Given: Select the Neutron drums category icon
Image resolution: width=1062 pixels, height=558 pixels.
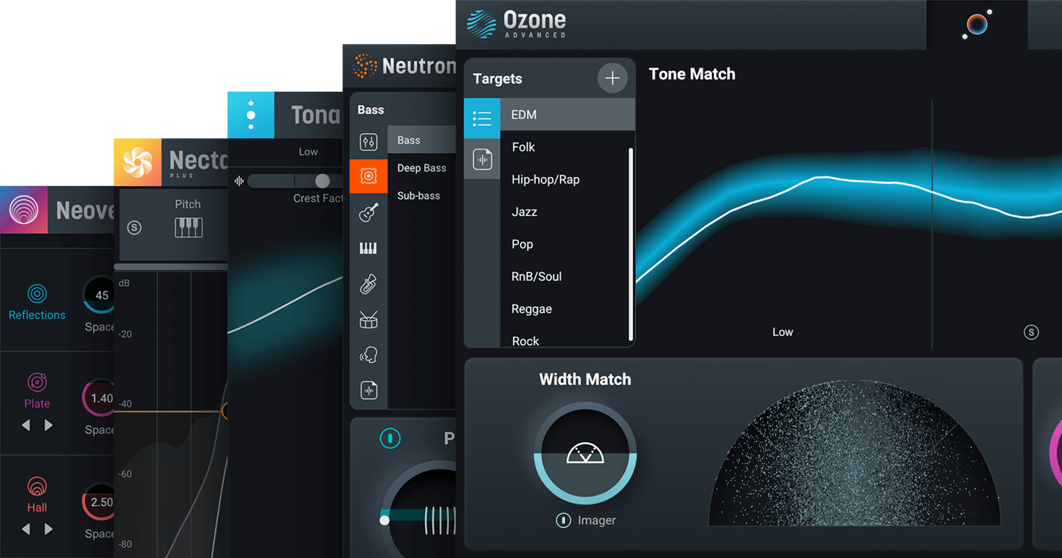Looking at the screenshot, I should (368, 319).
